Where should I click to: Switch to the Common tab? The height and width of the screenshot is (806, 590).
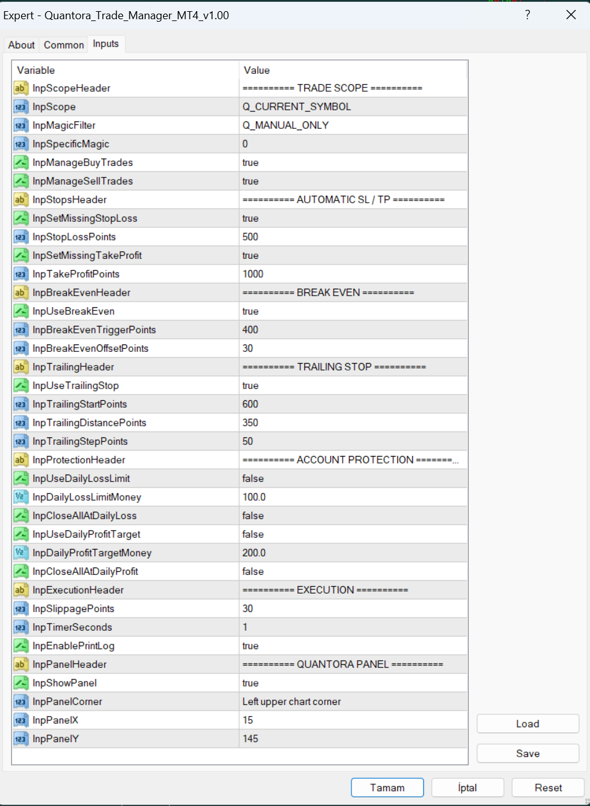coord(64,45)
